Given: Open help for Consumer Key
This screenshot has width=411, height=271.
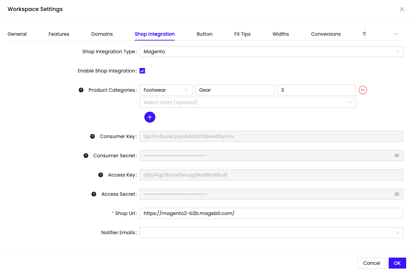Looking at the screenshot, I should click(x=92, y=136).
